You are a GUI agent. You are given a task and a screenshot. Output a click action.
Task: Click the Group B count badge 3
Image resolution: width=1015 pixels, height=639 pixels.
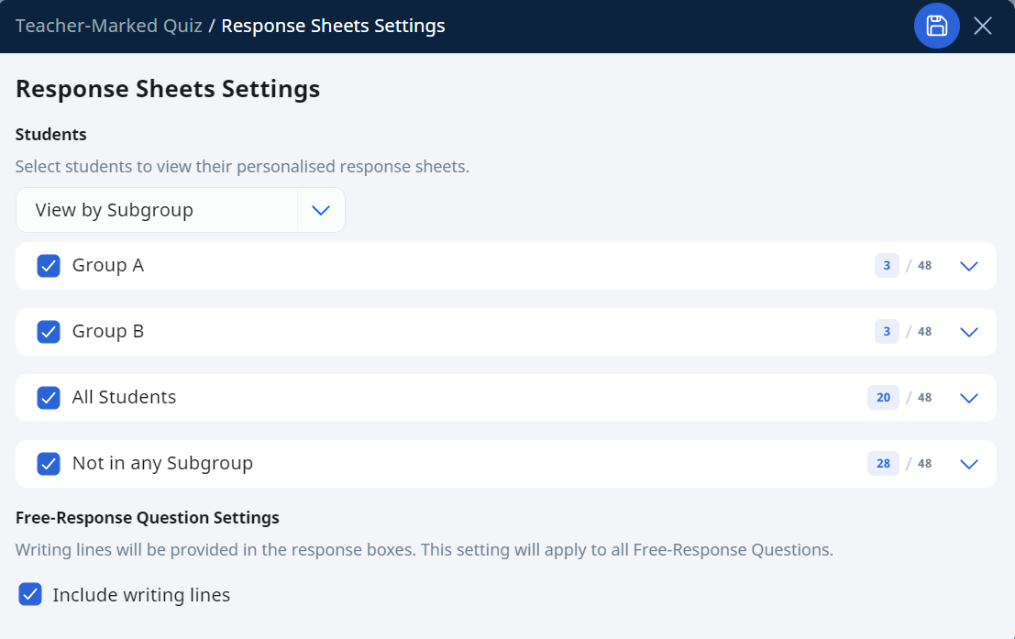887,332
